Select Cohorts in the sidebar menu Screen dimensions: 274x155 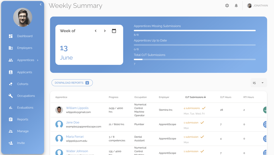[23, 84]
